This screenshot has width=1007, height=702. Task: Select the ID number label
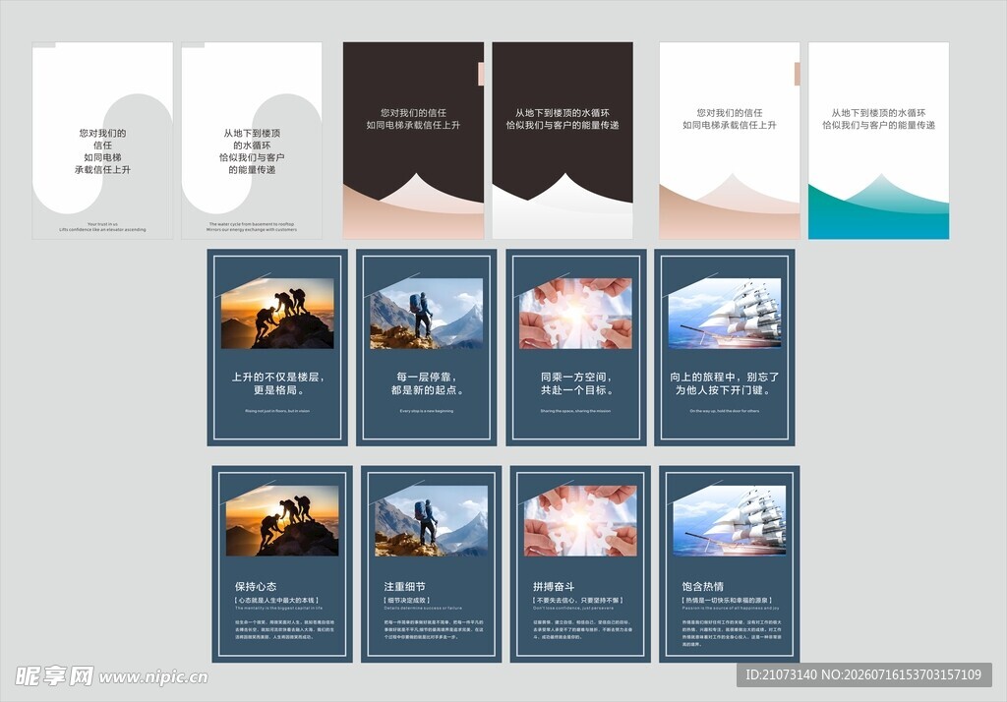[863, 675]
